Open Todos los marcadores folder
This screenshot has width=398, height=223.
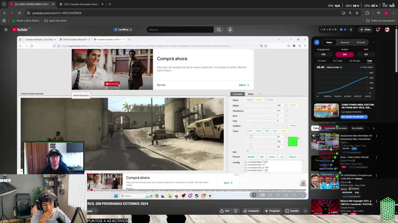[381, 21]
